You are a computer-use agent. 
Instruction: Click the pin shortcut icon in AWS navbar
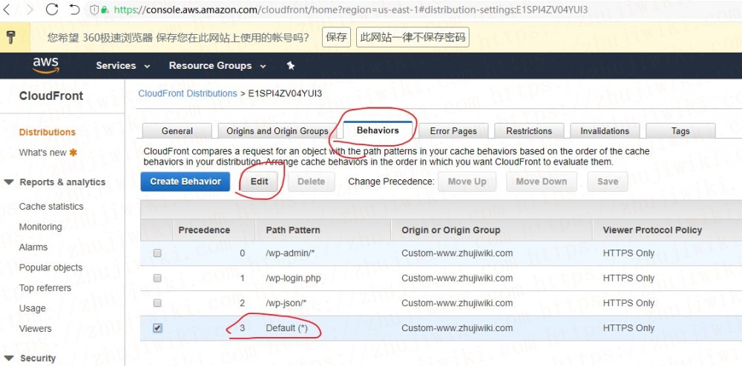click(x=291, y=66)
